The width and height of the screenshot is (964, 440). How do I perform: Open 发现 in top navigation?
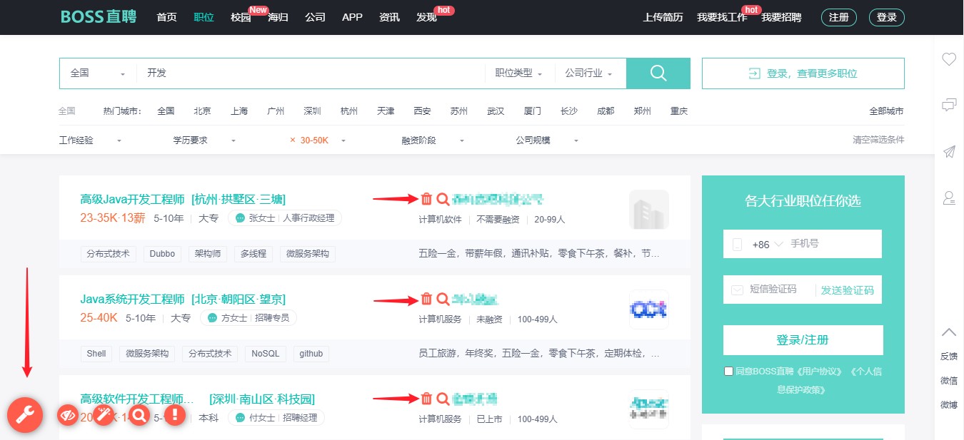[426, 17]
